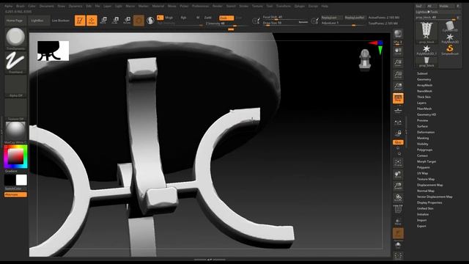This screenshot has height=264, width=469.
Task: Open the TrimDynamic brush picker
Action: pyautogui.click(x=15, y=39)
